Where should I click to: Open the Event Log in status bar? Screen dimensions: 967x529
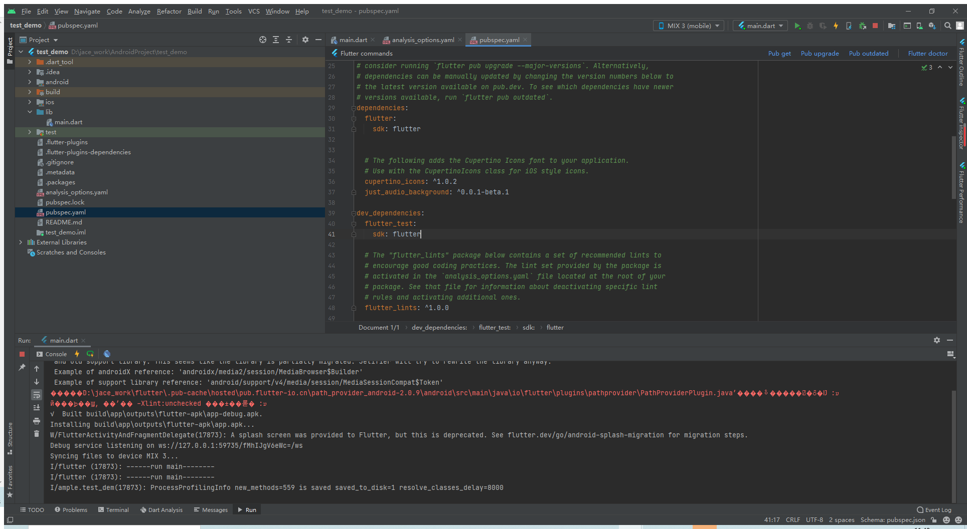click(x=934, y=509)
